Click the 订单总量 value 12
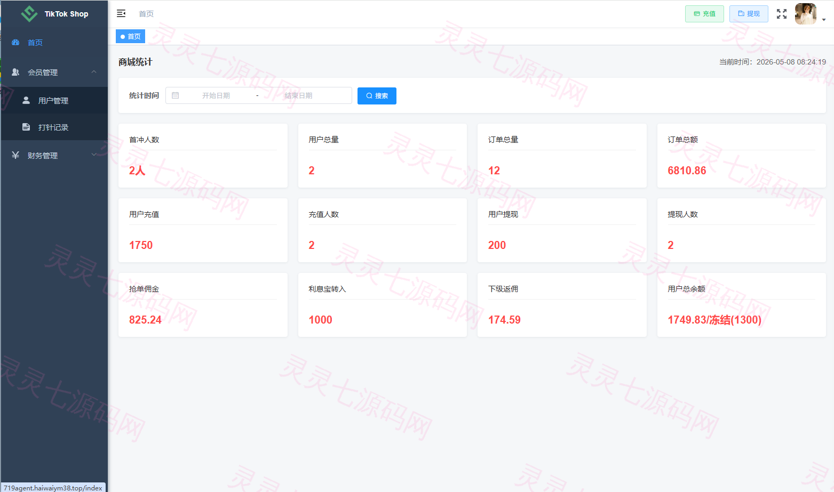 click(x=494, y=171)
